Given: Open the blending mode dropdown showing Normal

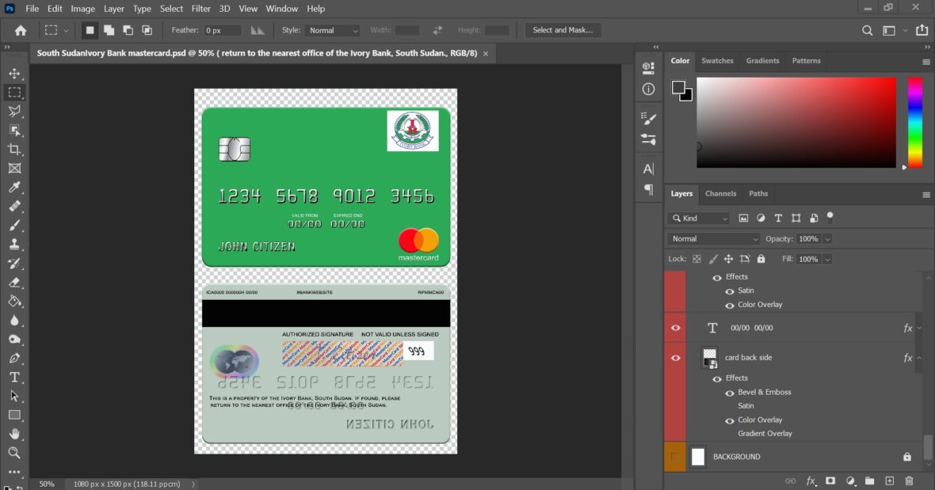Looking at the screenshot, I should point(712,238).
